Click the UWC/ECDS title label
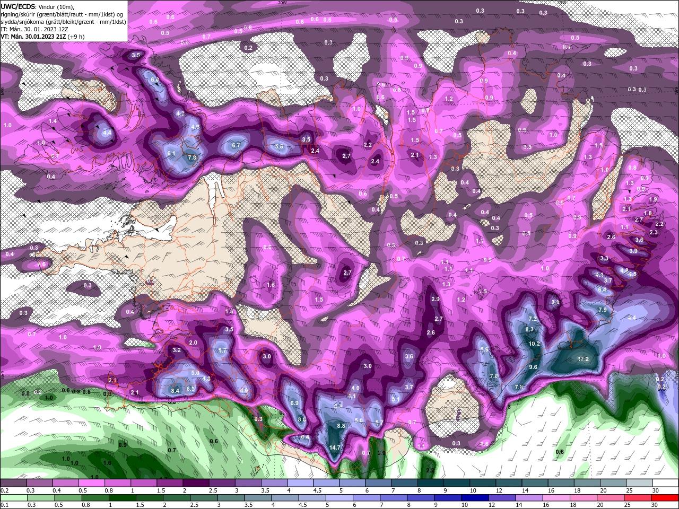 point(19,6)
